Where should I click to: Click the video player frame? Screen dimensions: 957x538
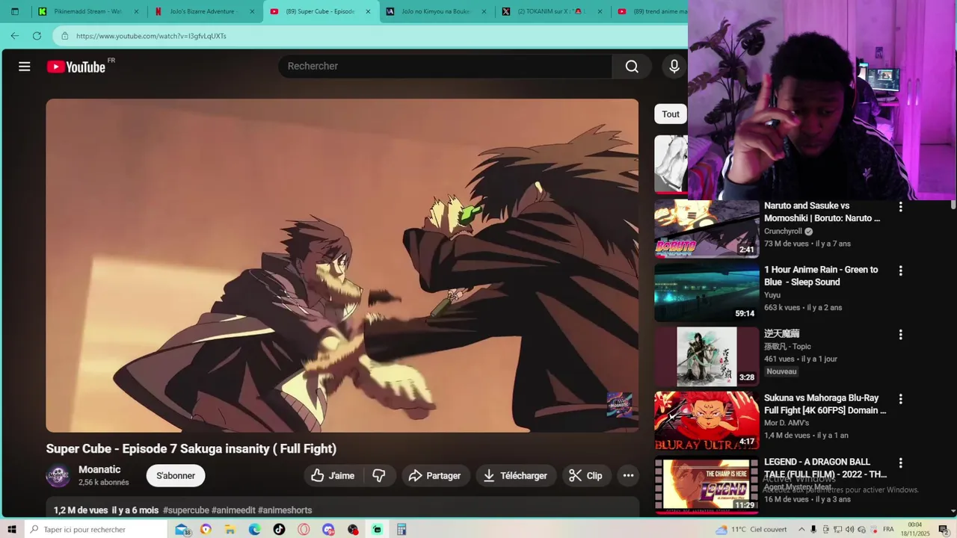(x=342, y=265)
